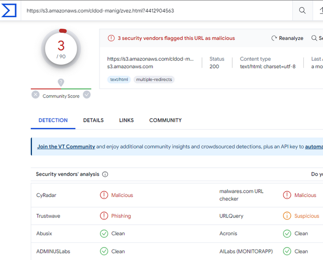Viewport: 323px width, 260px height.
Task: Click the VirusTotal sigma logo
Action: pyautogui.click(x=9, y=10)
